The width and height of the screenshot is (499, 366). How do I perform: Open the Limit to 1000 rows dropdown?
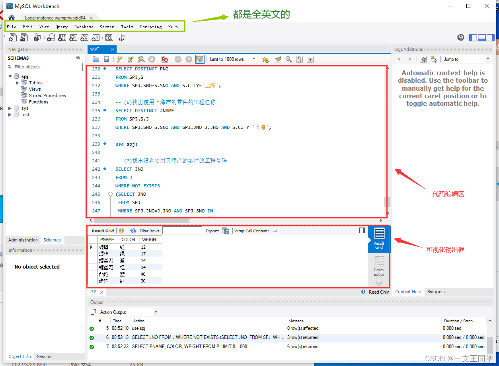coord(253,59)
